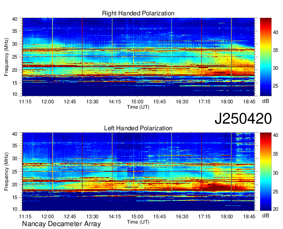Click 12:00 tick on left-handed time axis
The width and height of the screenshot is (283, 229).
click(x=47, y=217)
